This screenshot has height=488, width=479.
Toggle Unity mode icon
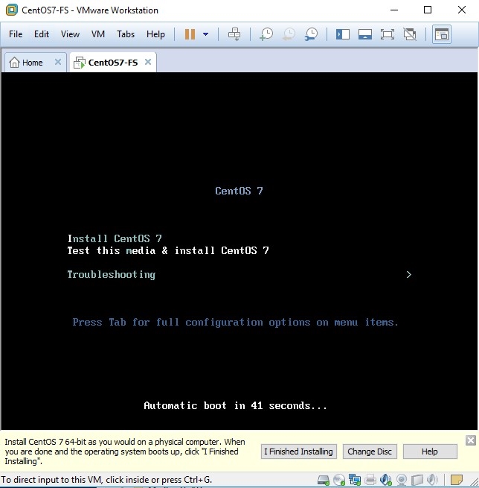point(409,34)
